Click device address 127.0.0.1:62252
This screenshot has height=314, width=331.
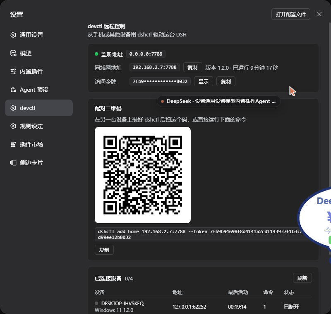point(189,307)
